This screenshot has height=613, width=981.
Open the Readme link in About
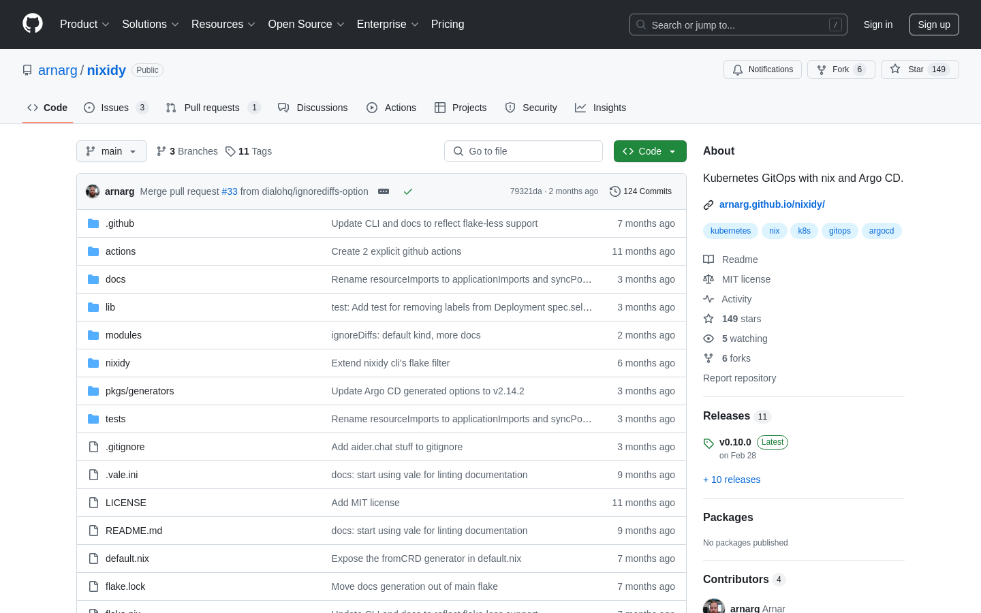click(x=730, y=260)
